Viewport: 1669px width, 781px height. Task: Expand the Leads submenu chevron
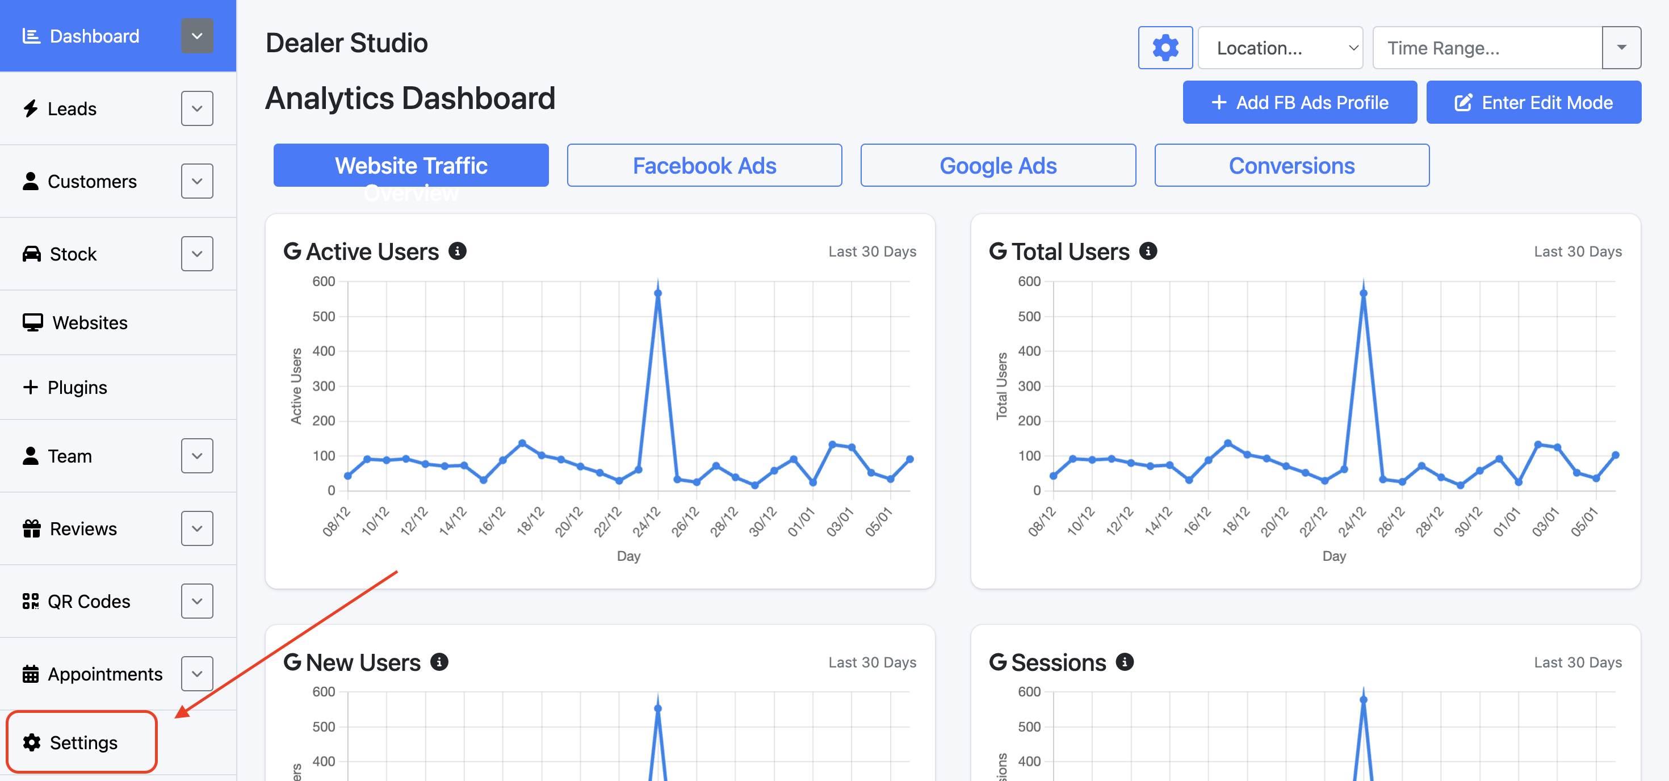click(x=197, y=109)
